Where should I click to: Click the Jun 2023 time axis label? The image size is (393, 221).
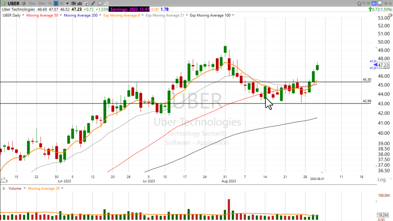click(x=64, y=181)
